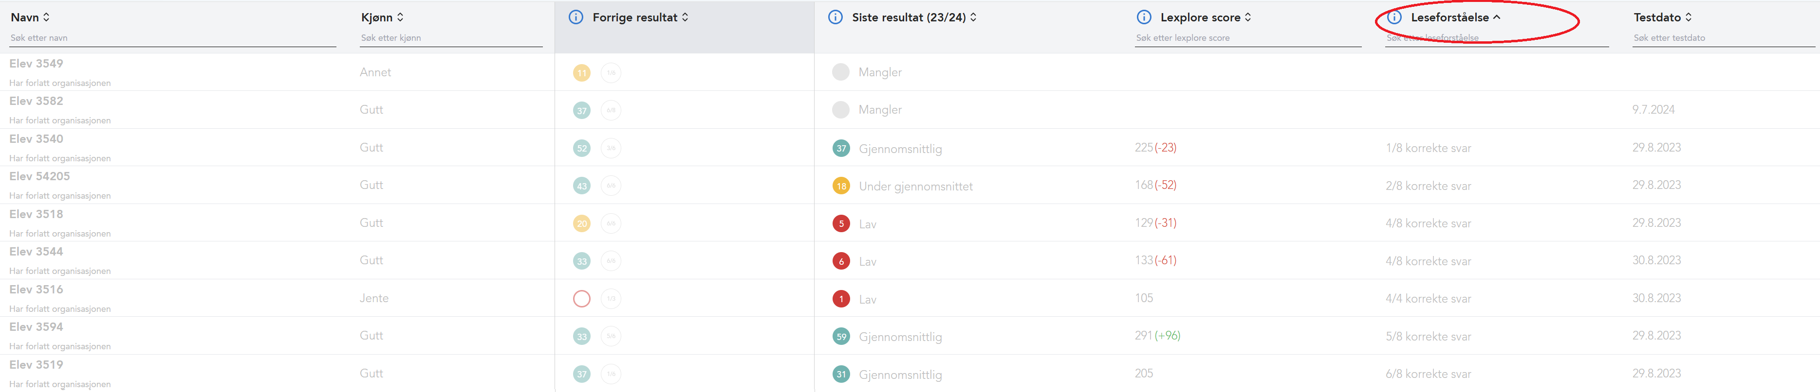Open student Elev 3540
The width and height of the screenshot is (1820, 392).
click(x=36, y=139)
